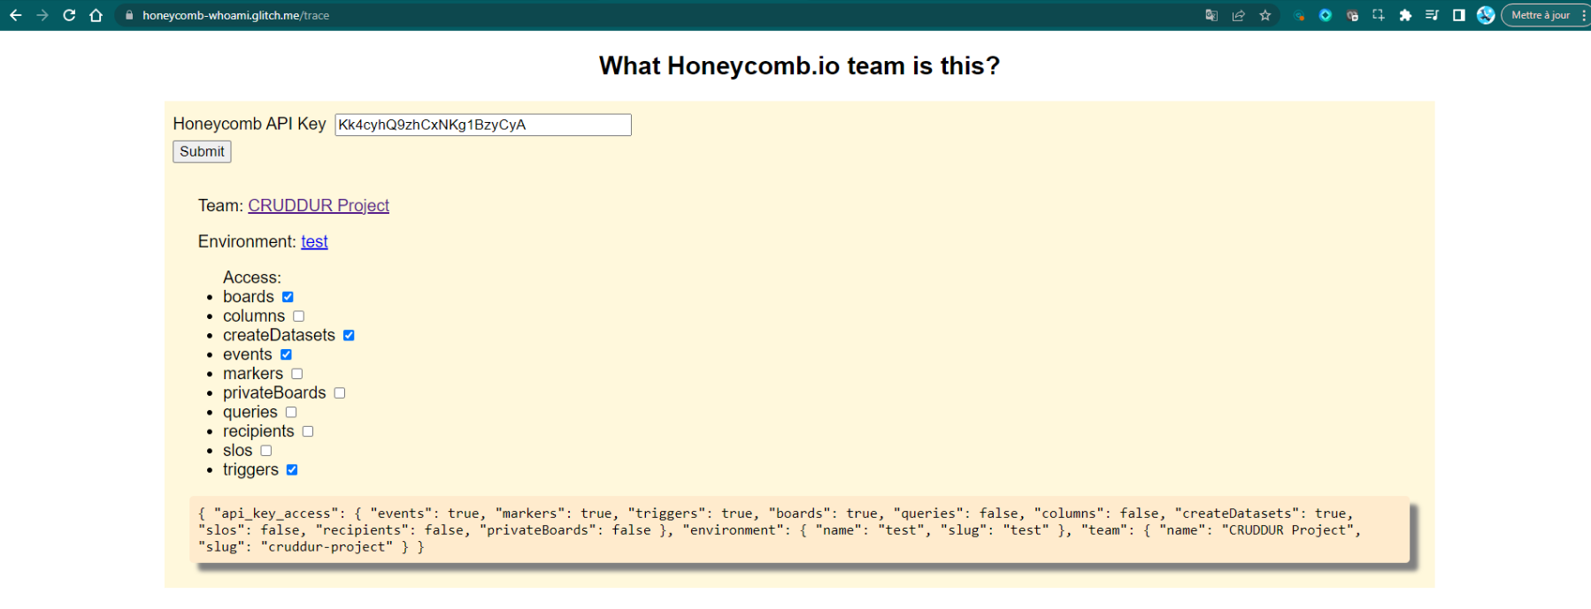Click the 'Honeycomb API Key' label
The image size is (1591, 609).
click(250, 124)
